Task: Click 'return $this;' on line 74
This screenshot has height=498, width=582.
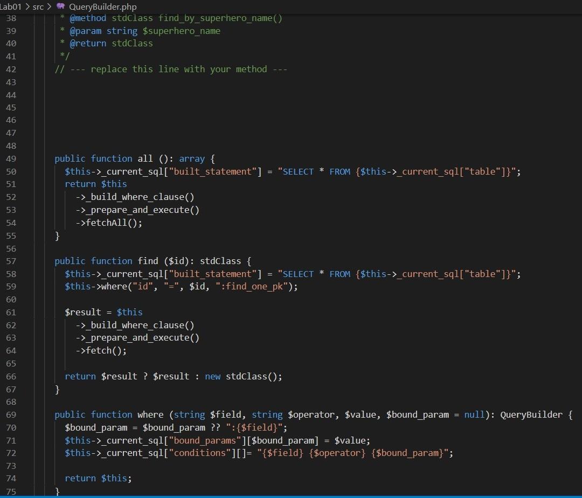Action: click(x=99, y=479)
